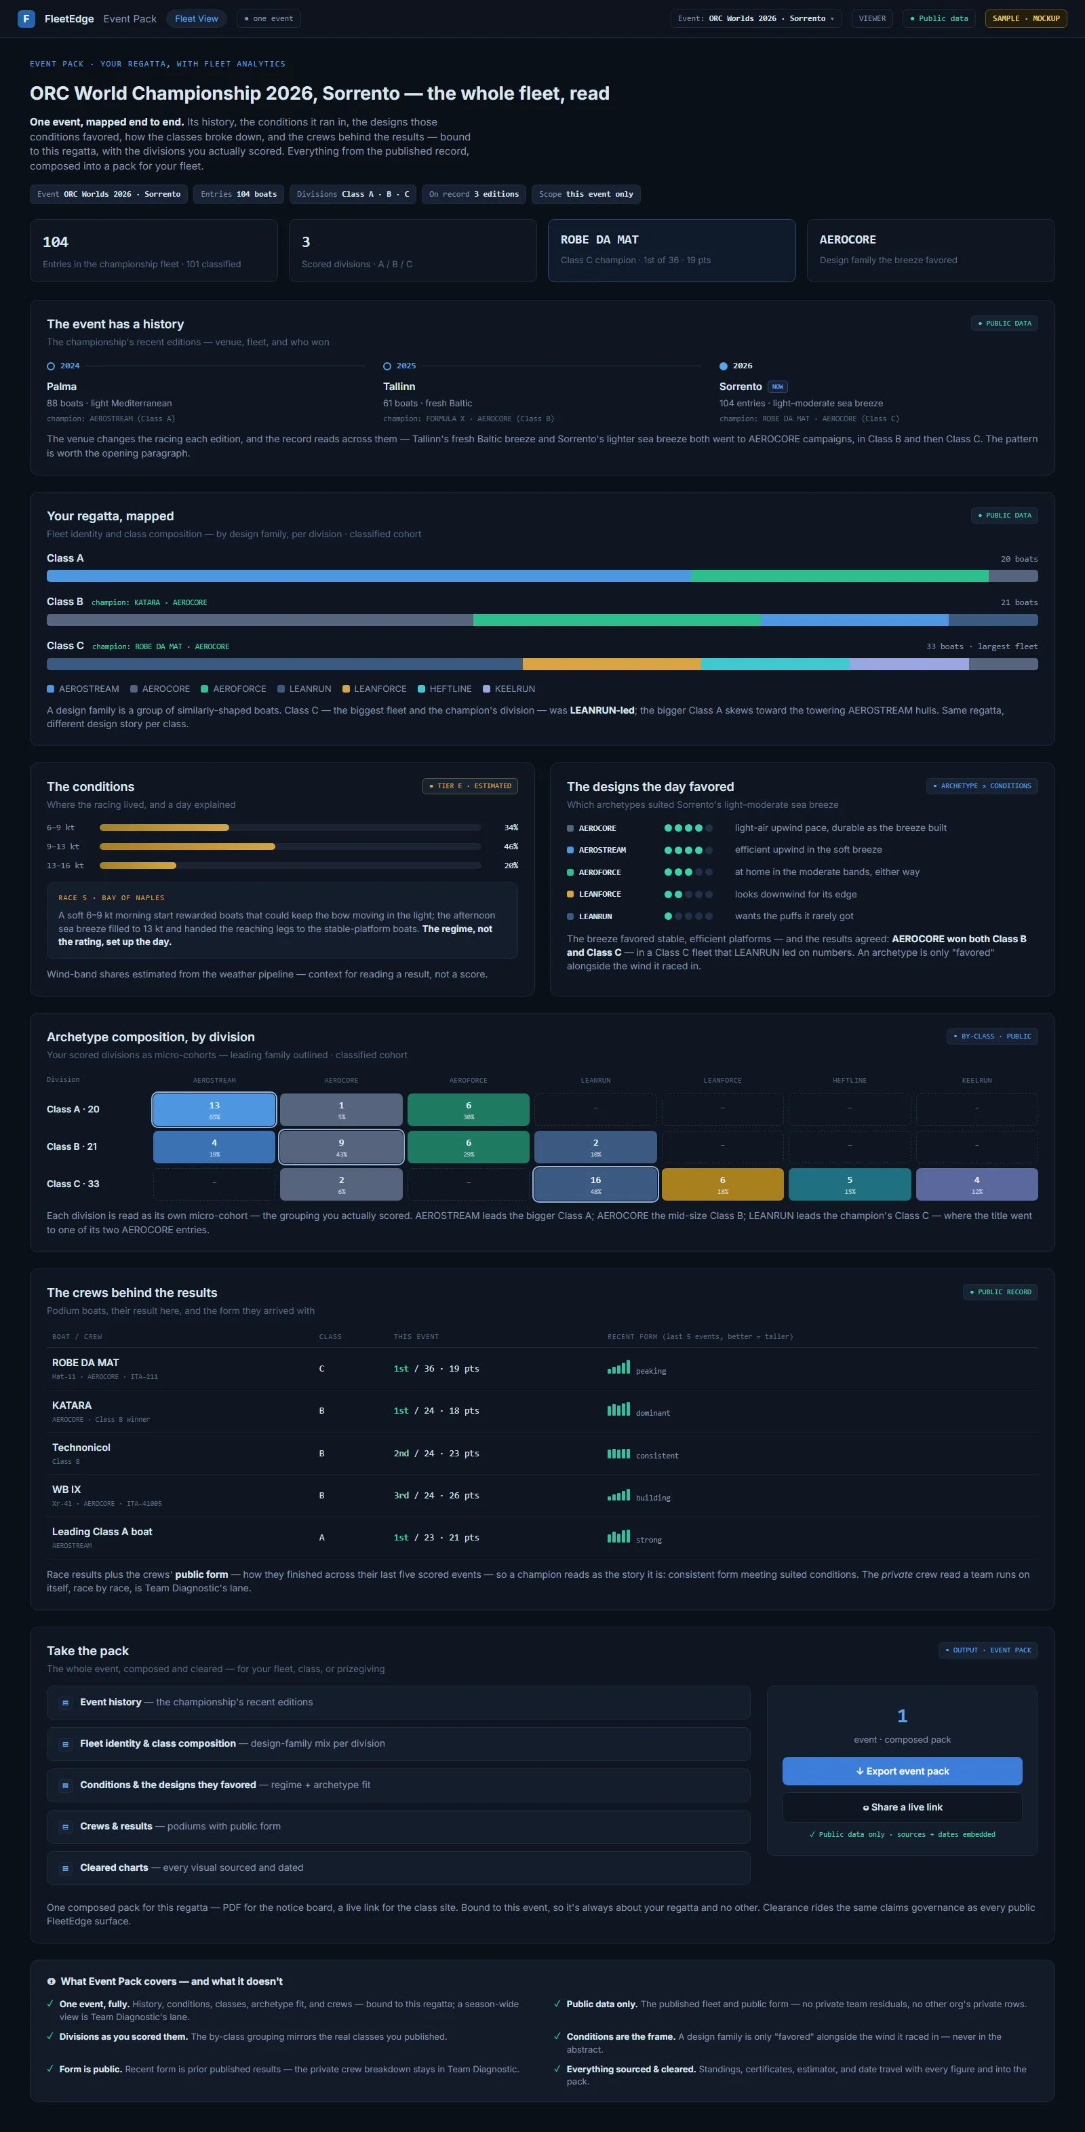Click the Class A composition bar

pyautogui.click(x=542, y=576)
